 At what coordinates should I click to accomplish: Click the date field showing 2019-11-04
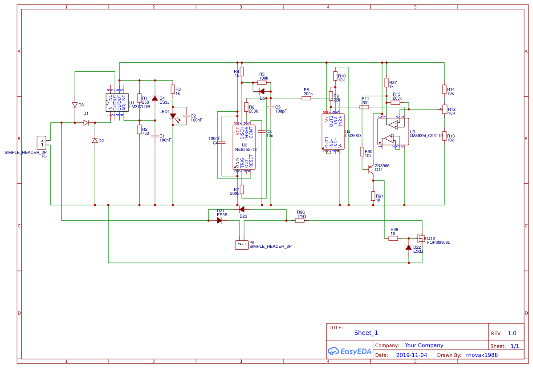411,355
